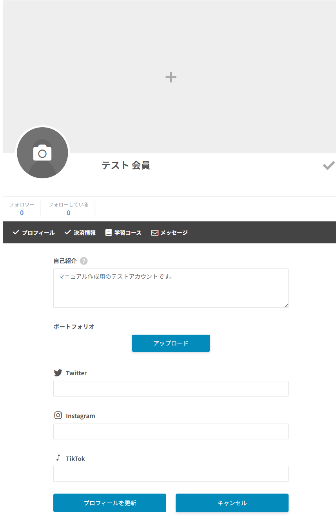
Task: Open the プロフィール tab
Action: 34,232
